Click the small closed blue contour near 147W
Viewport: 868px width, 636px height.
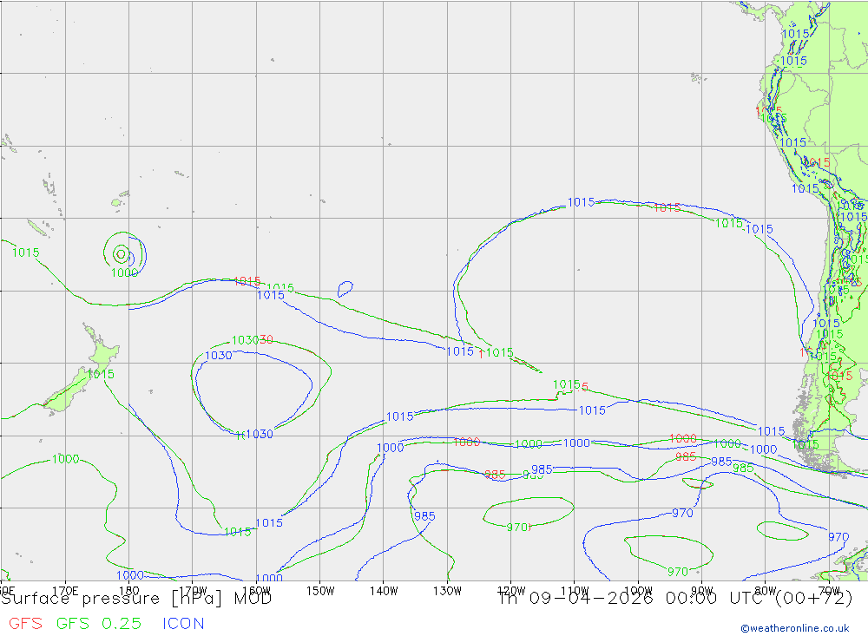[345, 288]
